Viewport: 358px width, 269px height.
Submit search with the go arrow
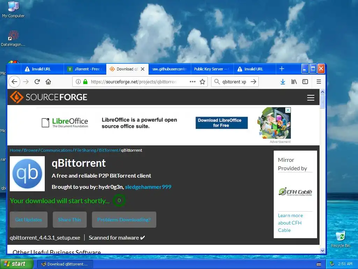click(253, 82)
